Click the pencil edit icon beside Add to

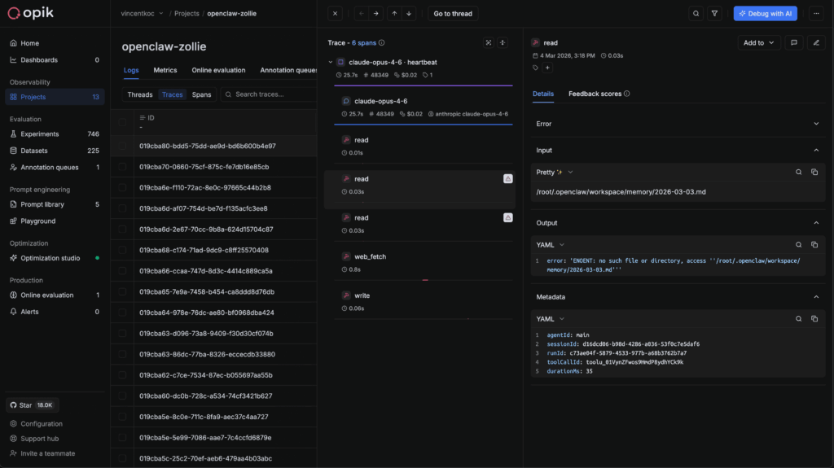[815, 42]
